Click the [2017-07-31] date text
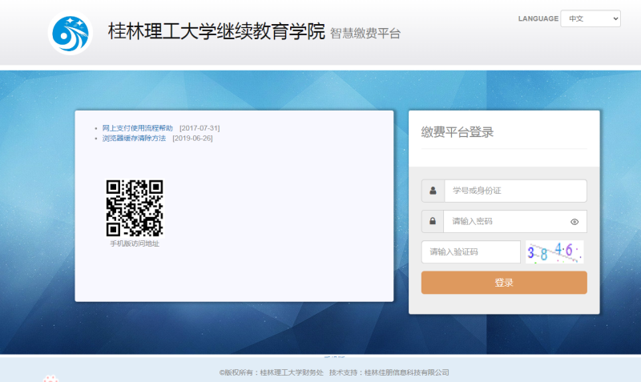This screenshot has width=641, height=382. pyautogui.click(x=200, y=128)
